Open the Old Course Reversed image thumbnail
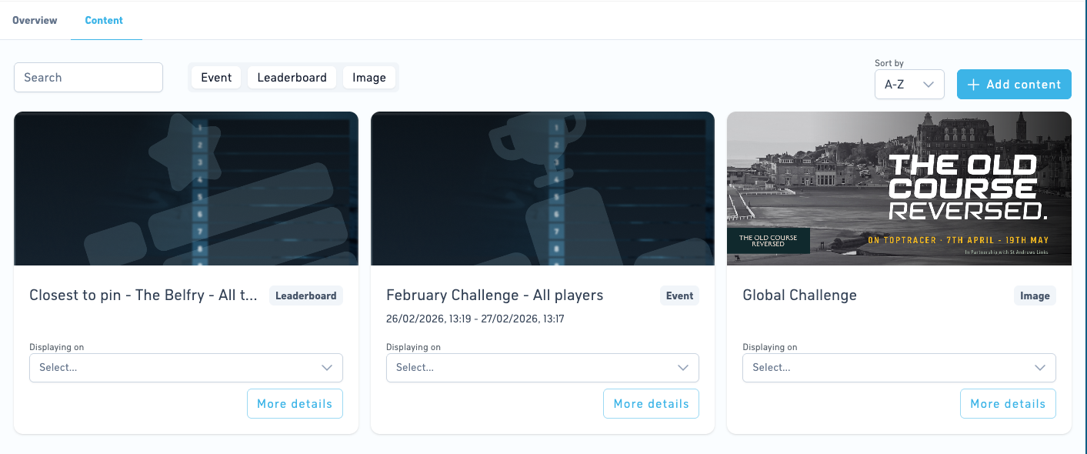Image resolution: width=1087 pixels, height=454 pixels. (899, 189)
